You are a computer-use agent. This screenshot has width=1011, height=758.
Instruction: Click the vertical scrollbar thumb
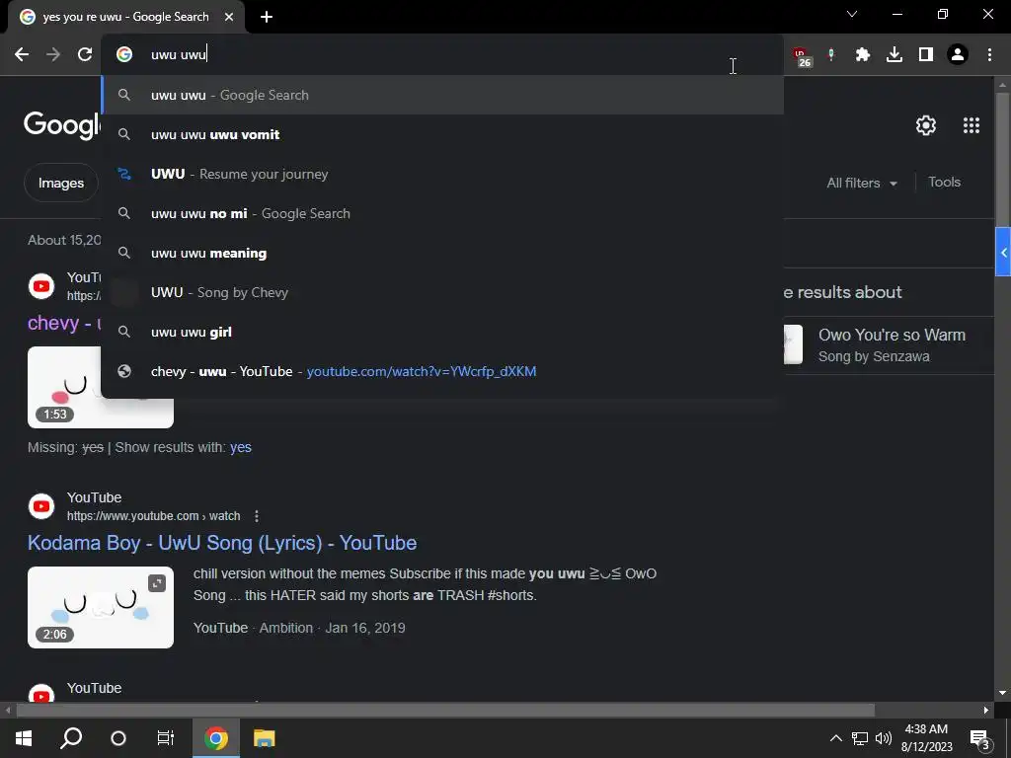point(1002,158)
